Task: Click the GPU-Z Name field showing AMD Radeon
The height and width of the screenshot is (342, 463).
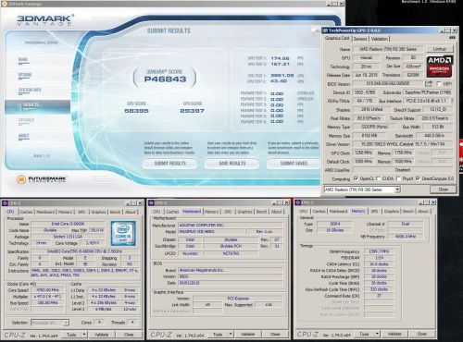Action: tap(388, 49)
